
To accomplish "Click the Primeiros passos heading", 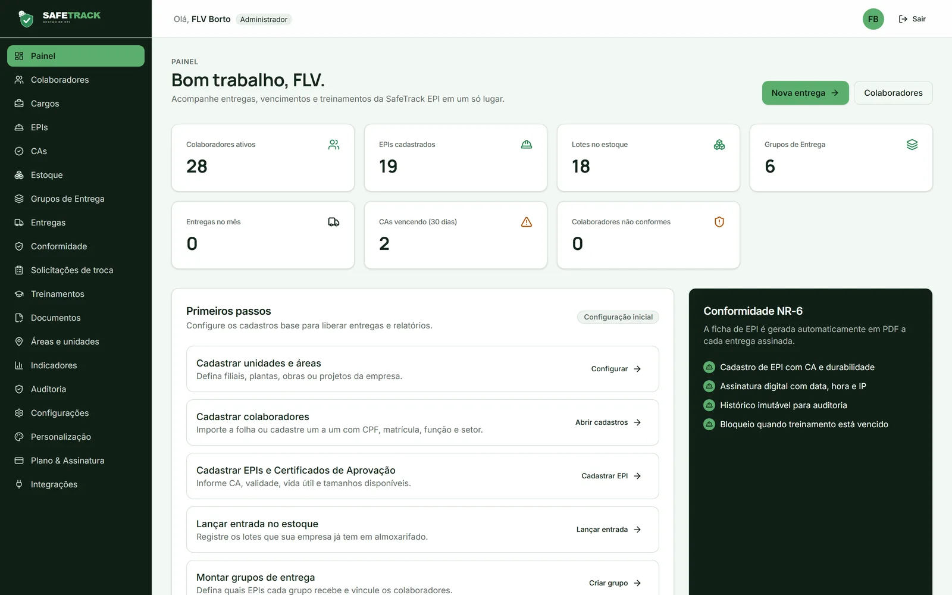I will click(228, 311).
